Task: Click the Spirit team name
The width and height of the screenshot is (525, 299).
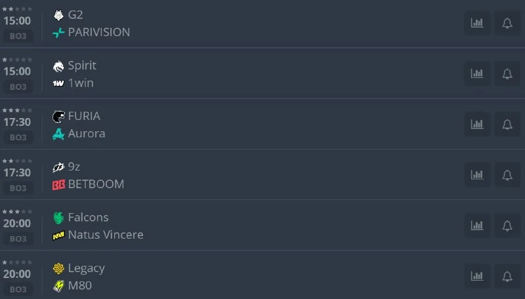Action: point(82,66)
